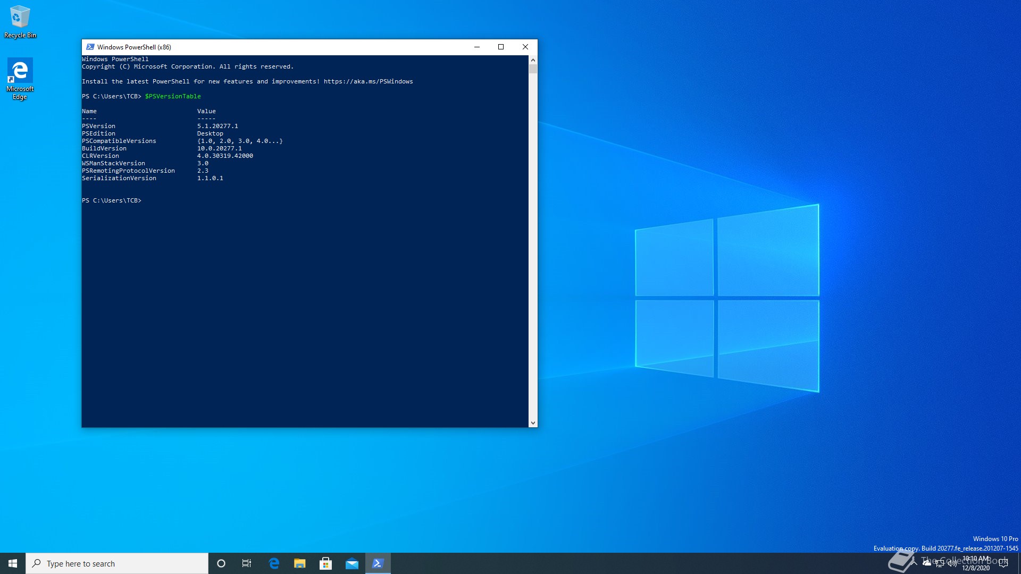The width and height of the screenshot is (1021, 574).
Task: Show hidden tray icons chevron
Action: [x=914, y=563]
